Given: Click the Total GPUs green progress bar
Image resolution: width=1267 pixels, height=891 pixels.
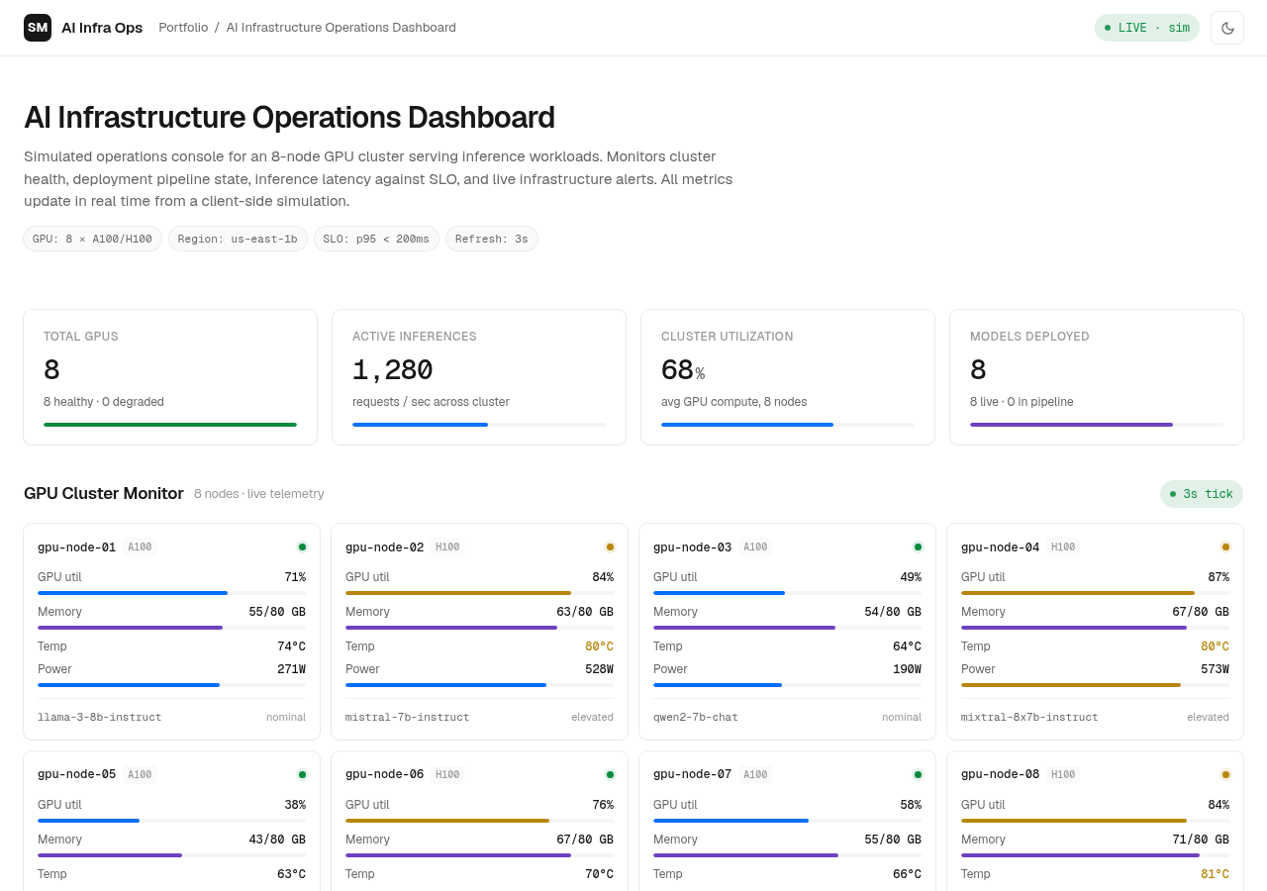Looking at the screenshot, I should coord(170,425).
